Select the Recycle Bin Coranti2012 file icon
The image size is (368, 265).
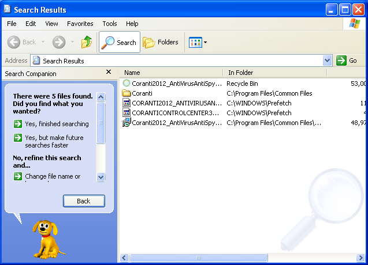click(x=127, y=83)
